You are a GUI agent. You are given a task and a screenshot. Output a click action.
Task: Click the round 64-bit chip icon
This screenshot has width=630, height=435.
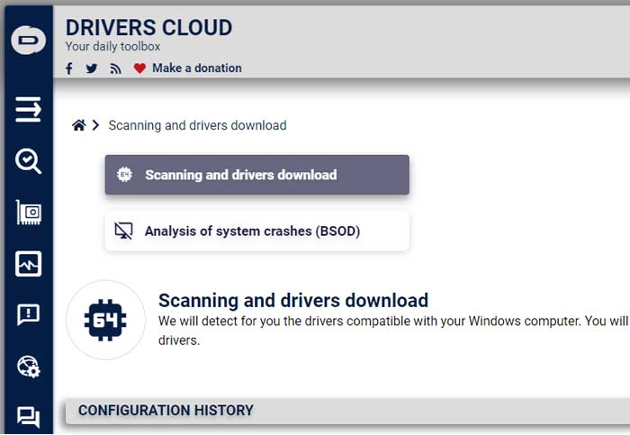(x=105, y=320)
